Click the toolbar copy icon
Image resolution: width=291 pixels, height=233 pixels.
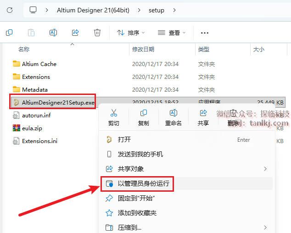(x=9, y=33)
